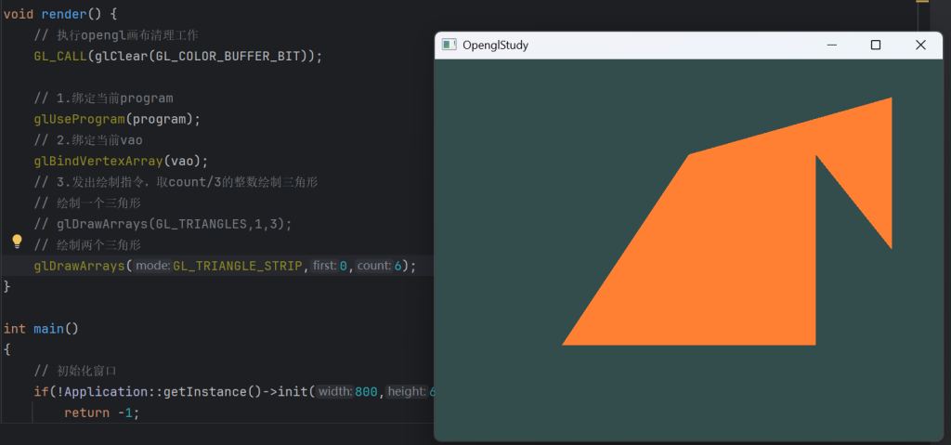Click the OpenglStudy window app icon
The image size is (951, 445).
pos(449,45)
